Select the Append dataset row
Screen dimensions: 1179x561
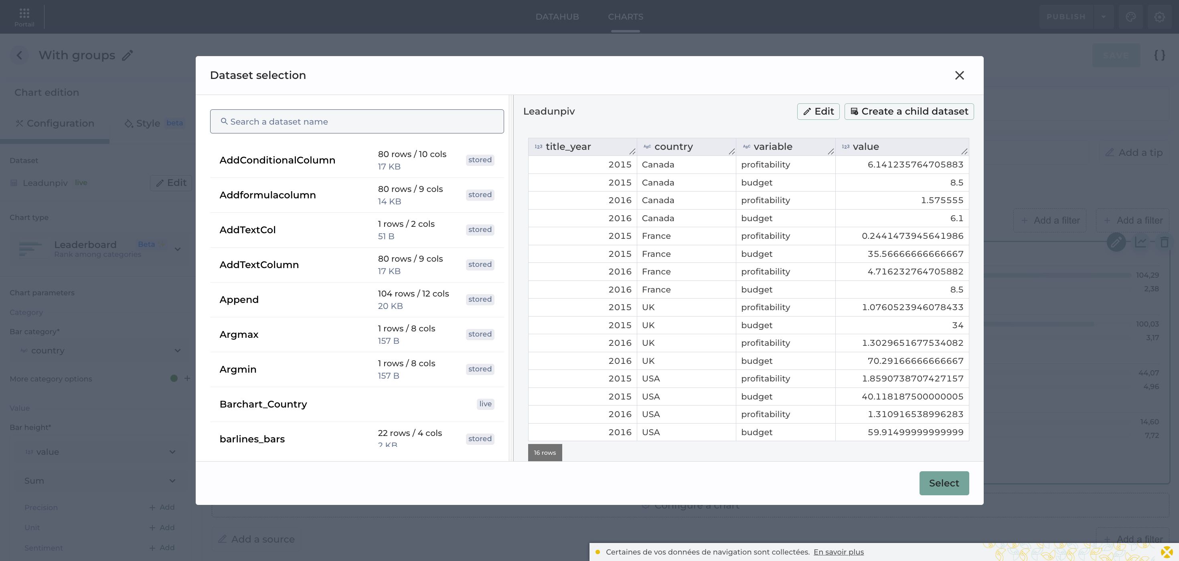click(x=357, y=299)
